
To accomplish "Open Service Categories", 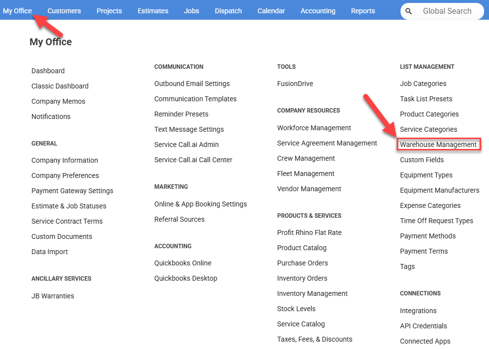I will [429, 129].
